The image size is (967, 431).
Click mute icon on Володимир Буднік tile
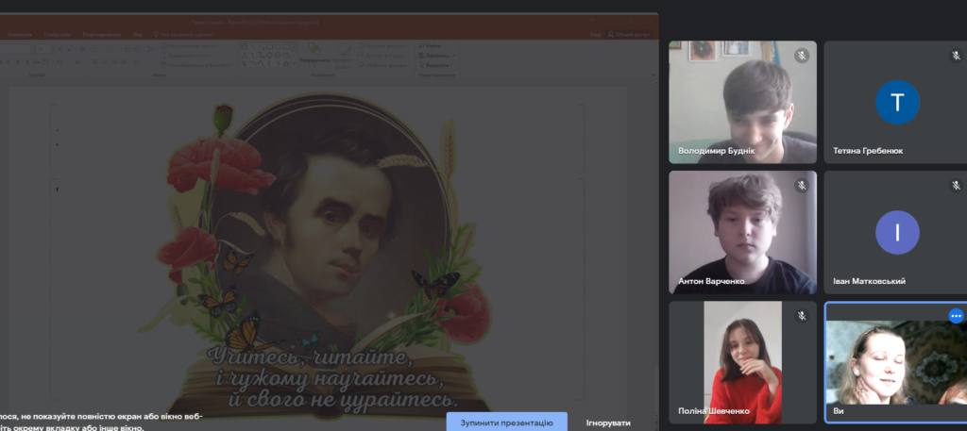(801, 56)
